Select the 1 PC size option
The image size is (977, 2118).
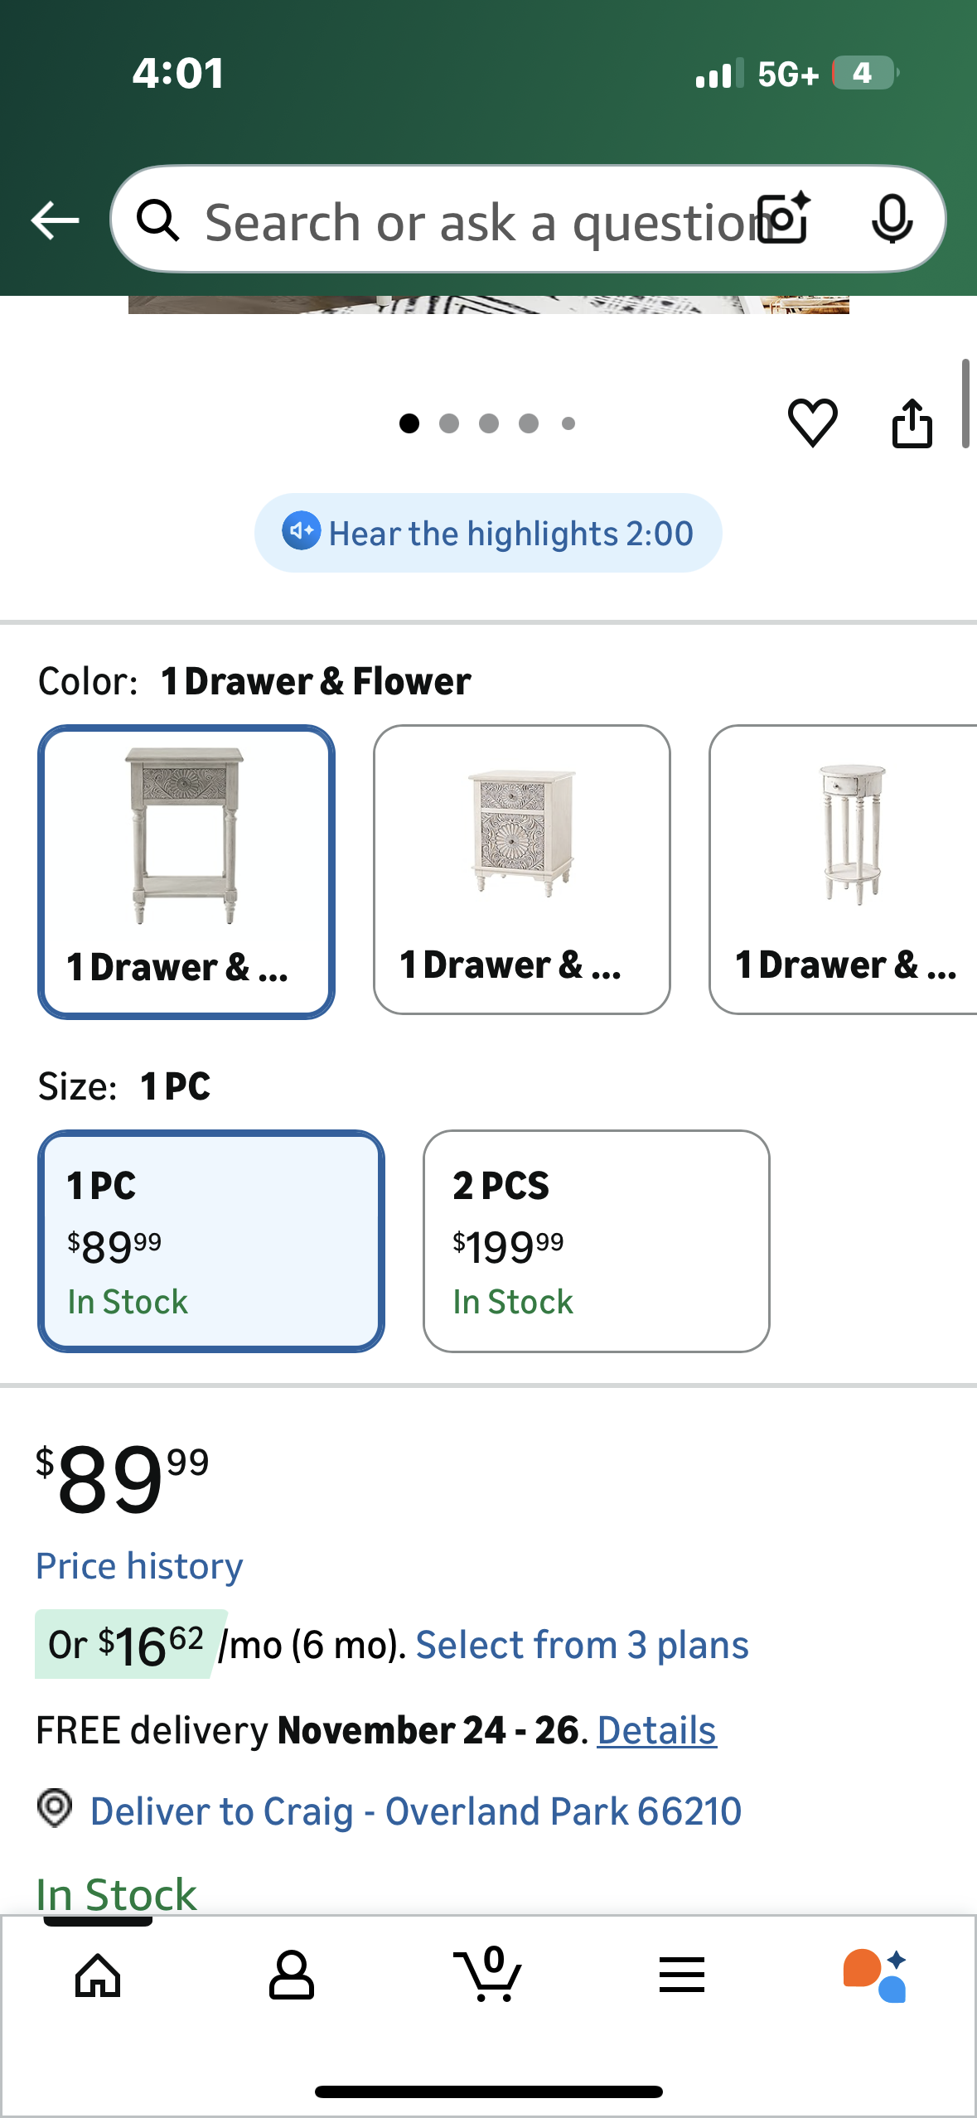coord(210,1241)
